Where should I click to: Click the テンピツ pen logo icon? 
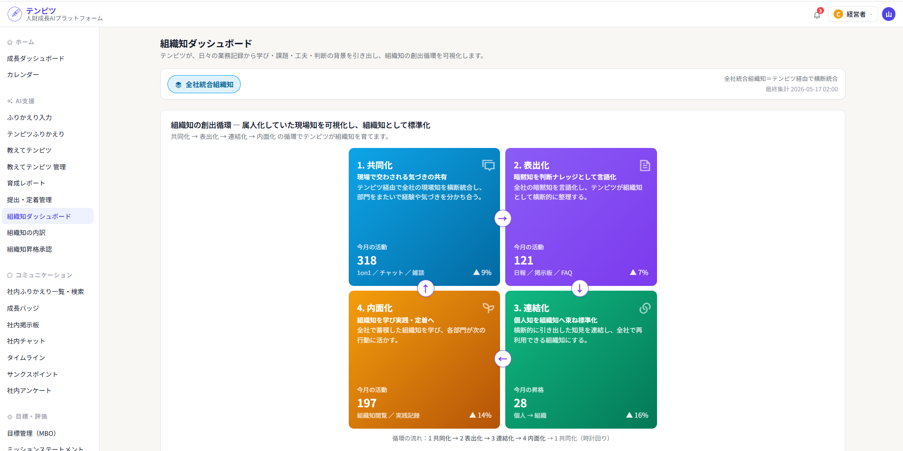15,14
